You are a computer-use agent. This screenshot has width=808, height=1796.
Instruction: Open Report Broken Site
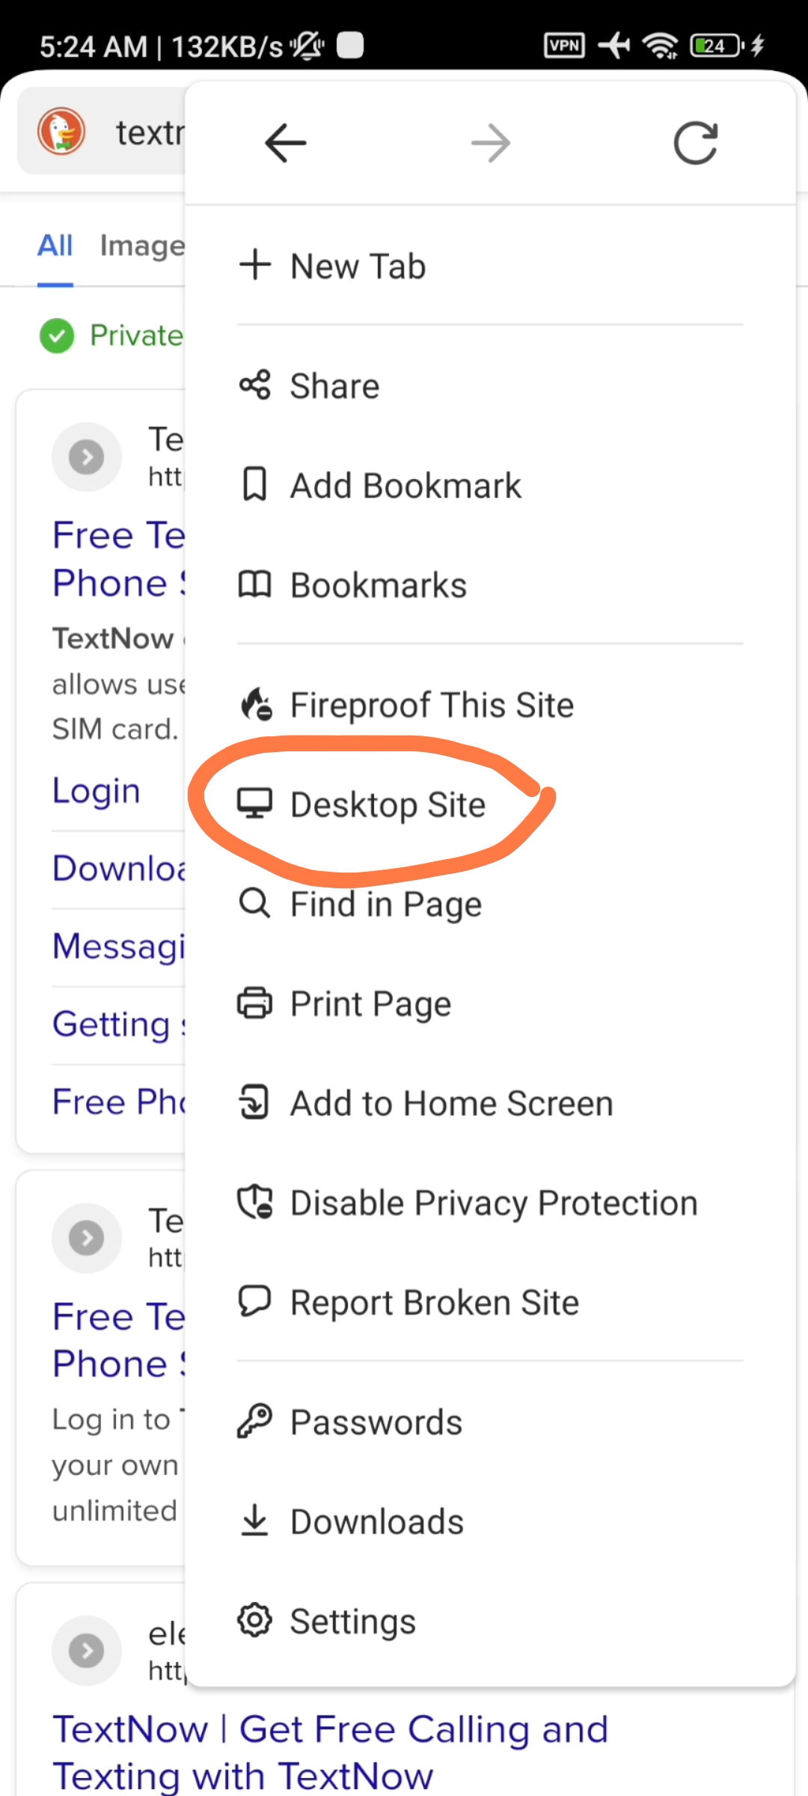point(434,1303)
